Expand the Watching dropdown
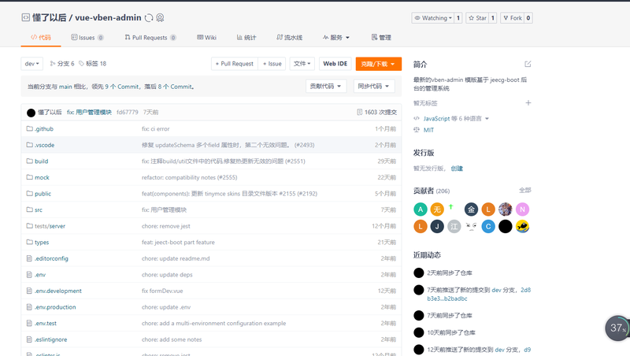The width and height of the screenshot is (630, 356). click(432, 17)
